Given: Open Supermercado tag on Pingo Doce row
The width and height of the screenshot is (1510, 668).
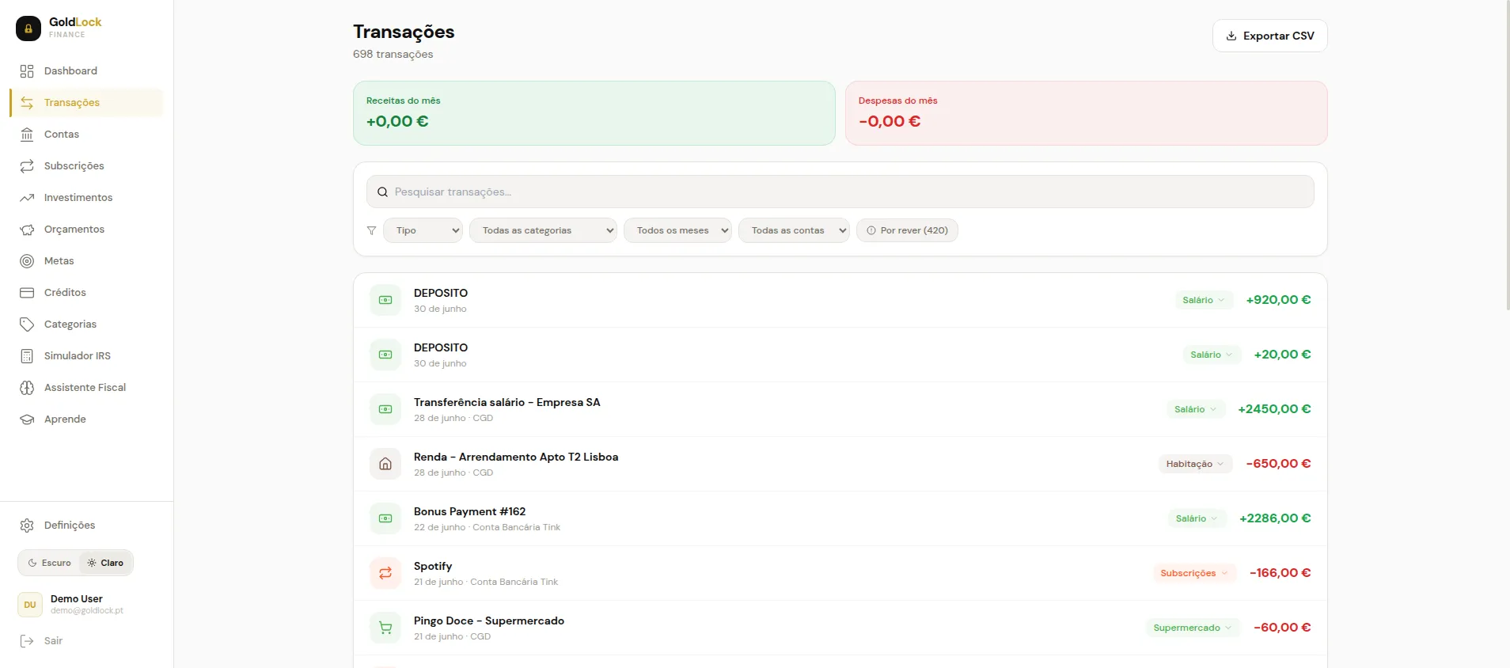Looking at the screenshot, I should click(x=1193, y=628).
